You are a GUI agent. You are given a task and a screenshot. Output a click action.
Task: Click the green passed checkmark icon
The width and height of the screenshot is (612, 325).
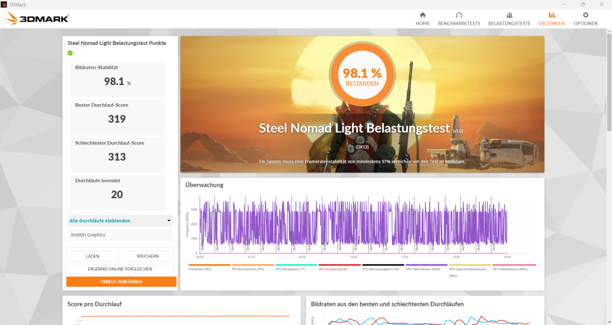tap(70, 53)
